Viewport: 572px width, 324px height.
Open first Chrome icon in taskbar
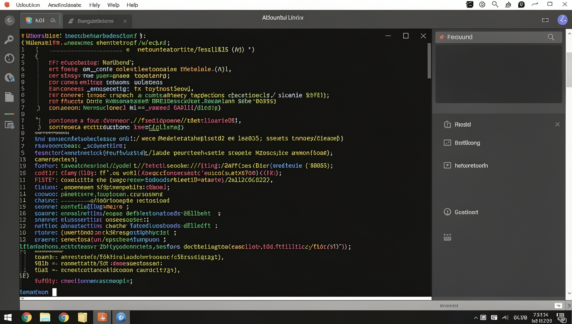[x=26, y=317]
